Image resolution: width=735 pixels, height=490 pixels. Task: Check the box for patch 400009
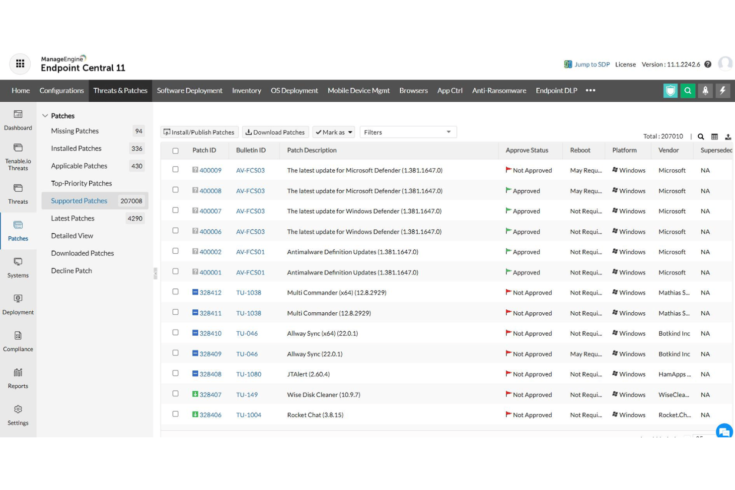pyautogui.click(x=175, y=169)
